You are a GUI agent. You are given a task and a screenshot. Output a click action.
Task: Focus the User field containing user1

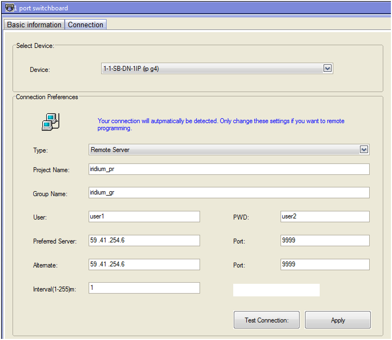click(144, 216)
